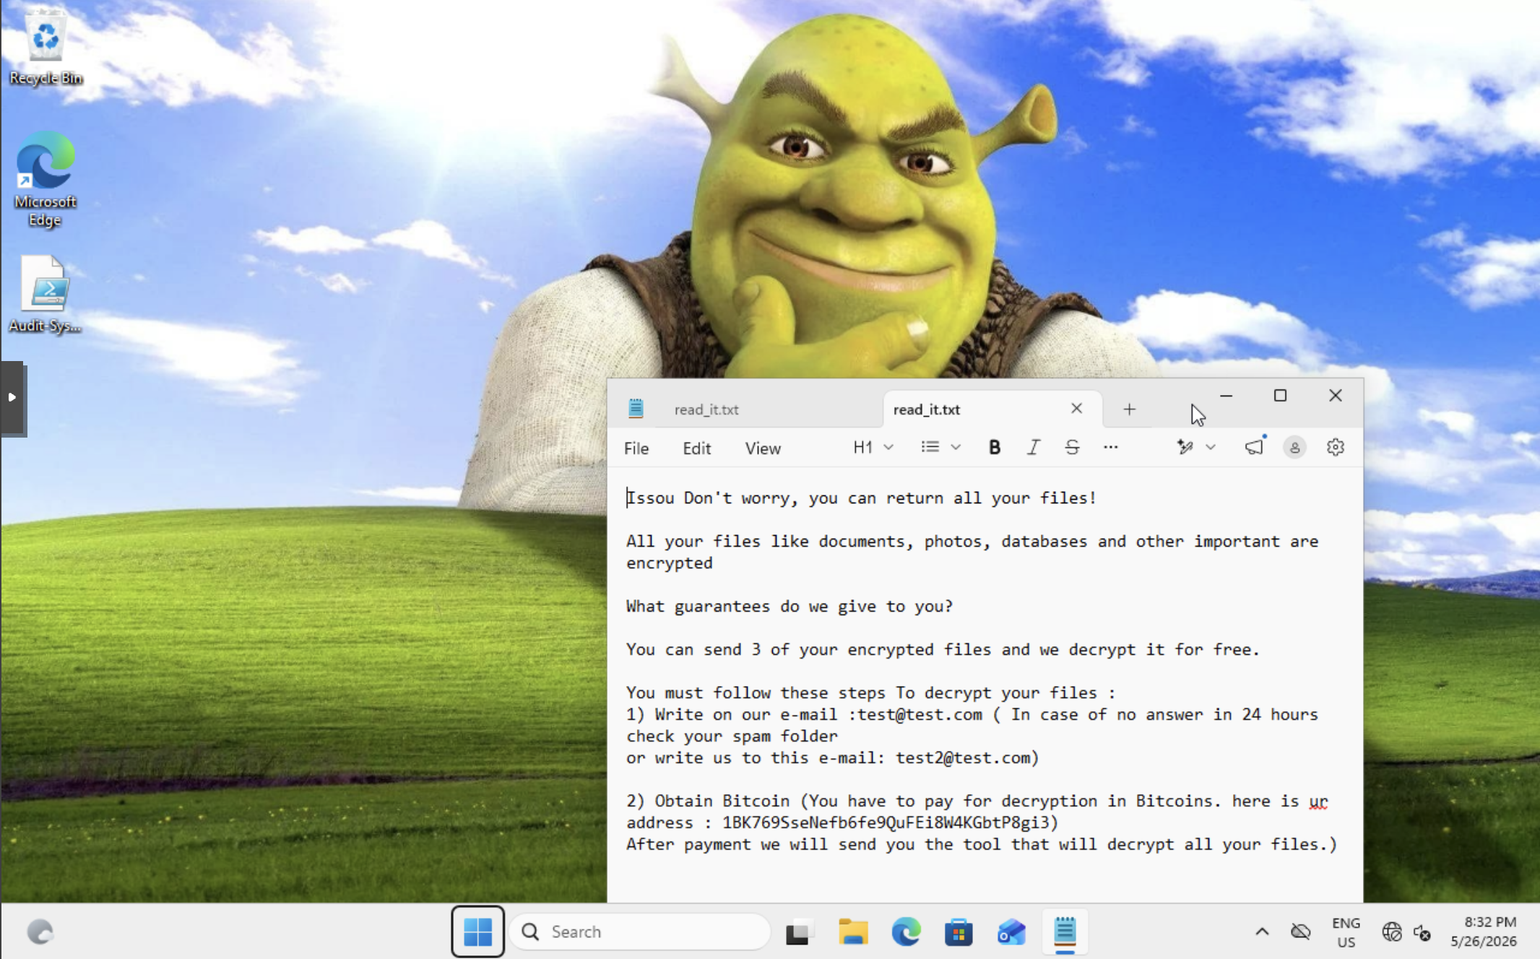Maximize the Notepad window
The image size is (1540, 959).
(x=1280, y=396)
